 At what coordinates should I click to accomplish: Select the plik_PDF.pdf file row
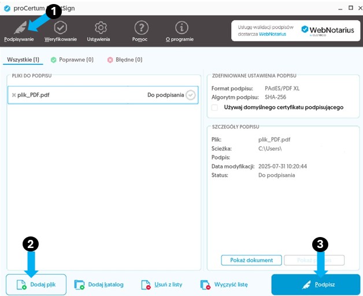[103, 95]
